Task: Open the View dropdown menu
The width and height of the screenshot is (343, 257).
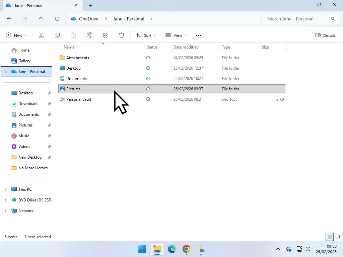Action: 176,35
